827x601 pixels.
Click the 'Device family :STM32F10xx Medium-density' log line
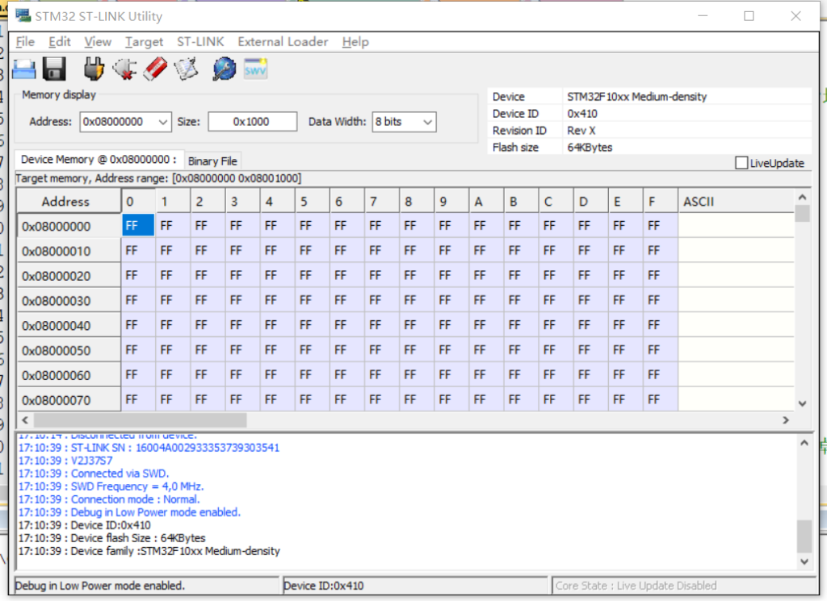tap(149, 551)
